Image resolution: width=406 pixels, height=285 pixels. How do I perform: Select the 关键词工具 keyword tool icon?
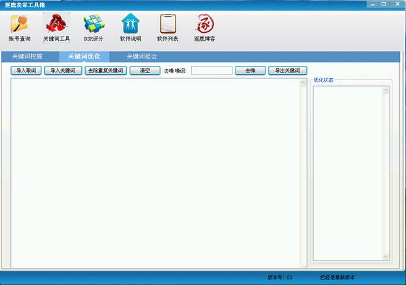(x=56, y=27)
